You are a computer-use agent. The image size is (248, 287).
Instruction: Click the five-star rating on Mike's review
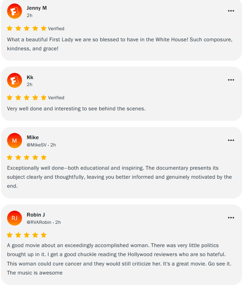tap(27, 158)
